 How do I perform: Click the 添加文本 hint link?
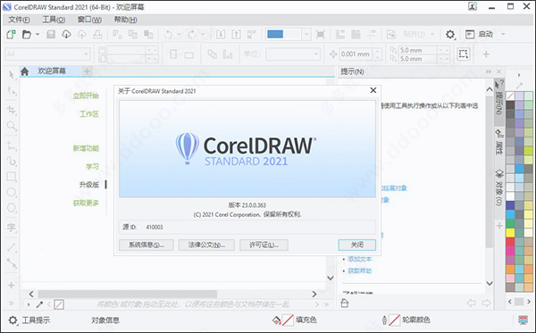pyautogui.click(x=360, y=259)
